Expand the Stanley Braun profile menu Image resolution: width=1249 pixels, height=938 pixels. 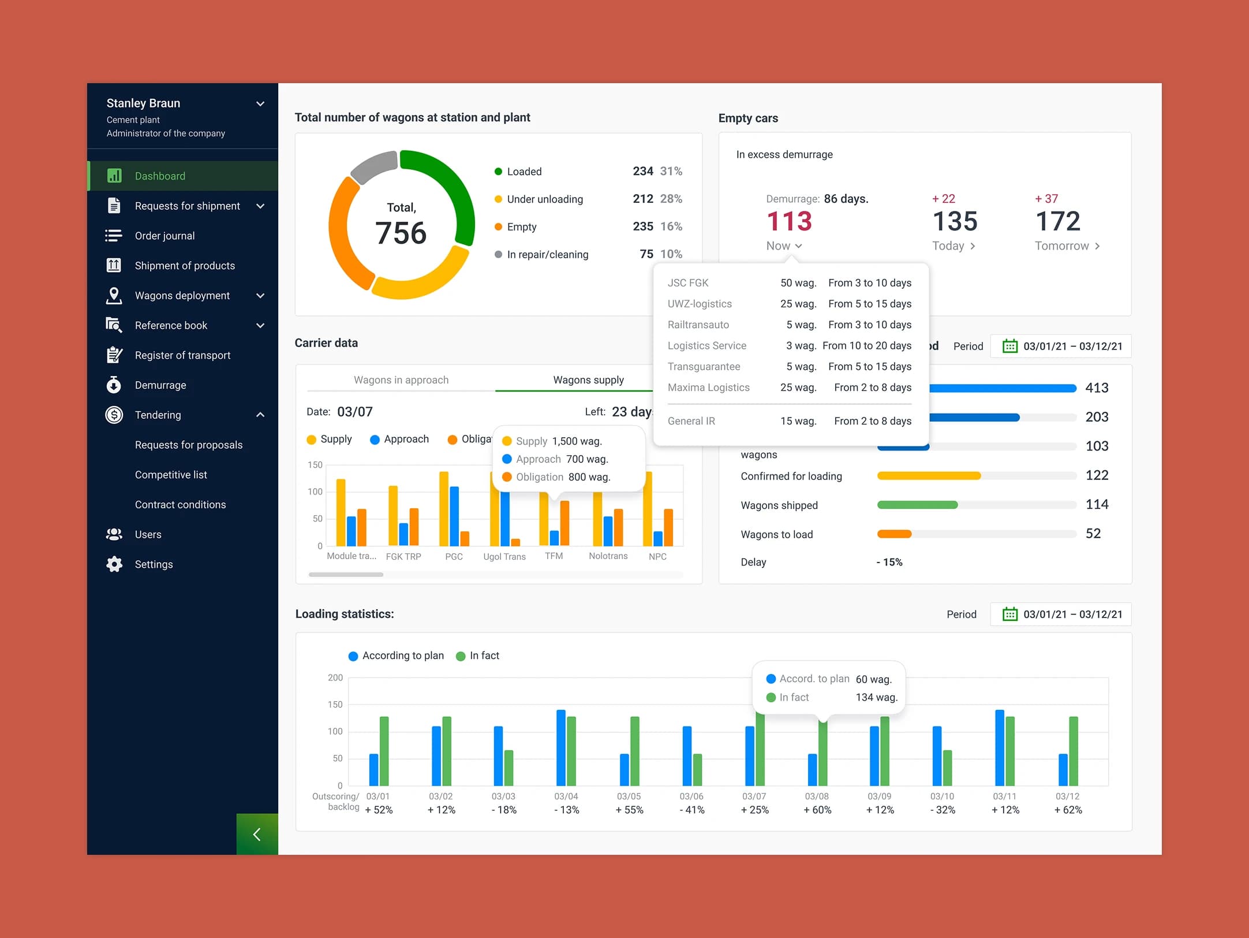(x=260, y=104)
